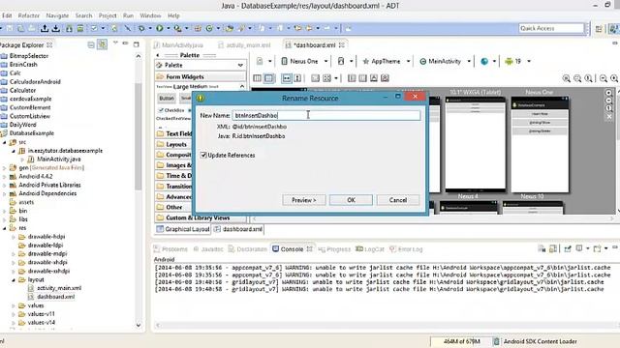The image size is (620, 348).
Task: Open the Open Perspective toolbar icon
Action: click(599, 28)
